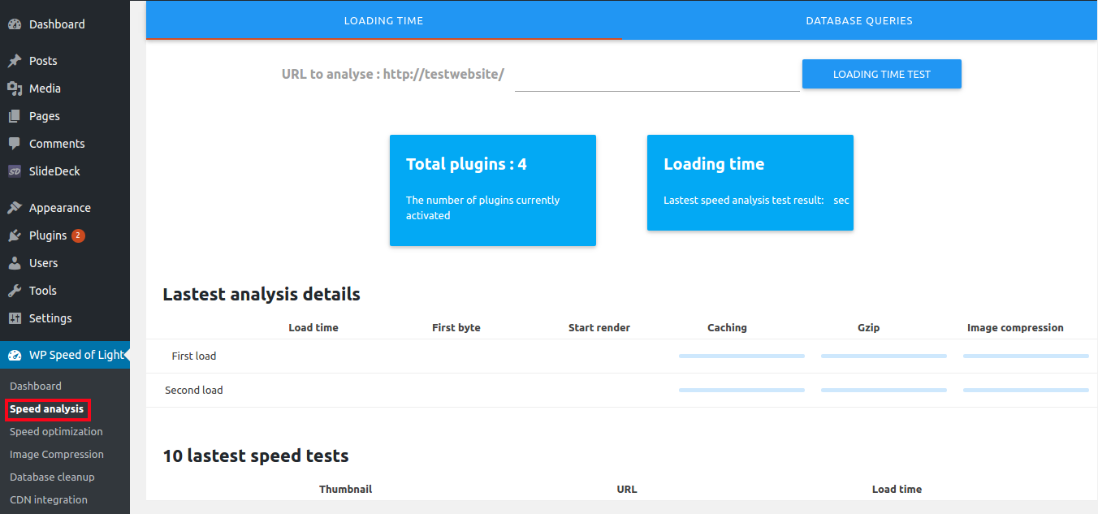Go to Speed optimization
The height and width of the screenshot is (514, 1098).
(x=55, y=431)
